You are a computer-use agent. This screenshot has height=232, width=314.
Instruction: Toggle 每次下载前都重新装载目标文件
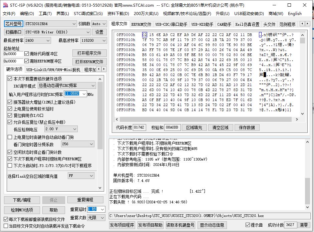pyautogui.click(x=6, y=219)
